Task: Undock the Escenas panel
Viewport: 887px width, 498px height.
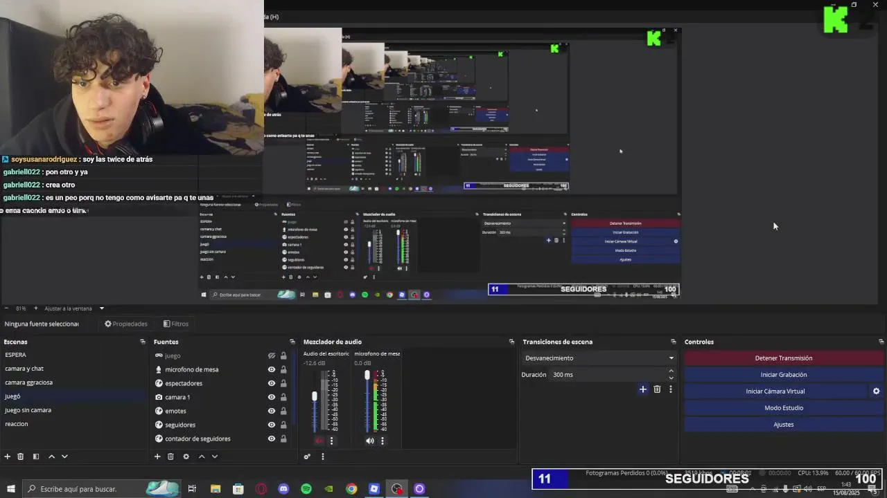Action: click(143, 342)
